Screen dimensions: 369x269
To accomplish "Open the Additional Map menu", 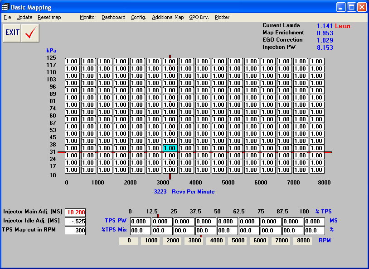I will 168,17.
